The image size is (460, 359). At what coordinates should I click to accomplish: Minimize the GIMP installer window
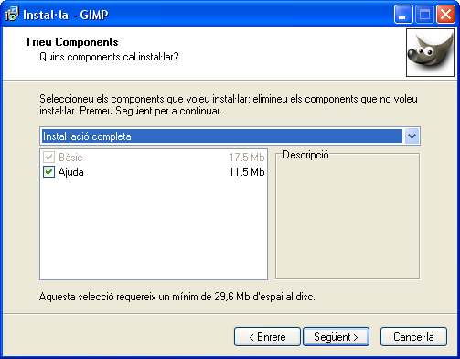403,15
